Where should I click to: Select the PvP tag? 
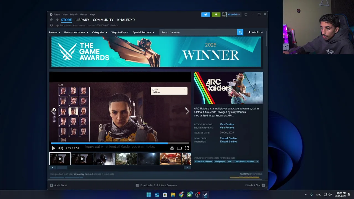[230, 161]
